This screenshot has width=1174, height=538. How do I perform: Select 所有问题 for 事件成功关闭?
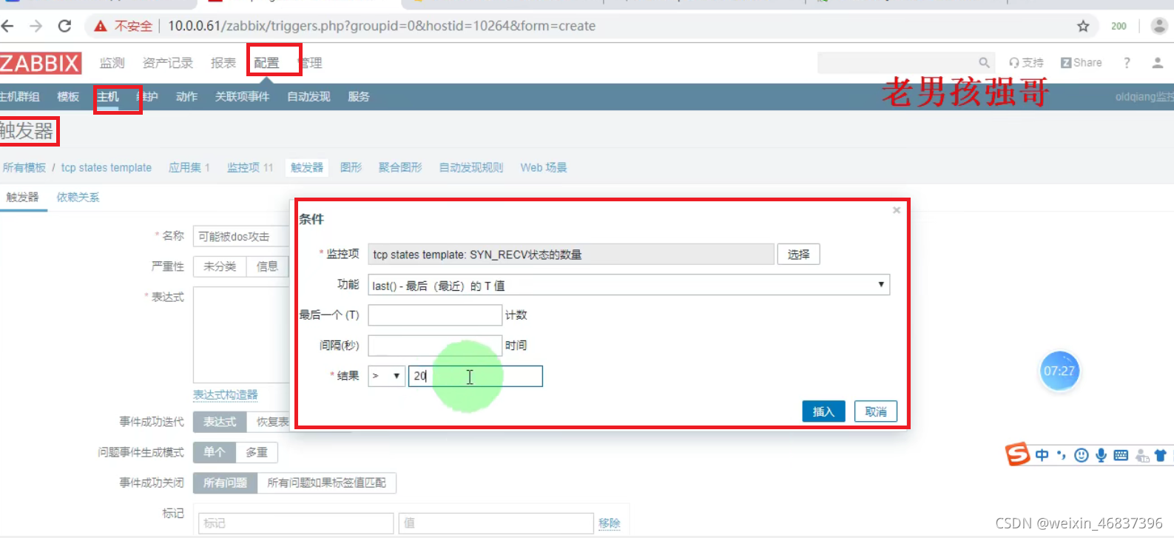click(226, 483)
